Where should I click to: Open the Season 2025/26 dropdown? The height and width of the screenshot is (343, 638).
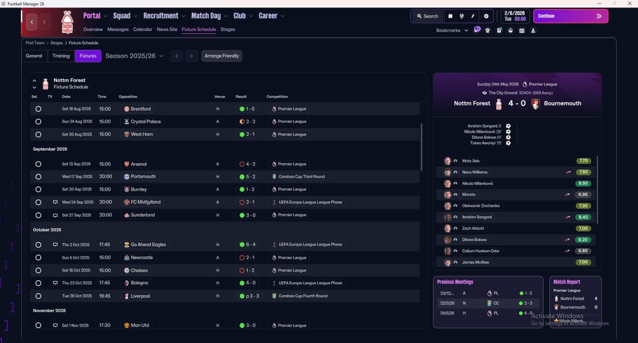click(134, 56)
